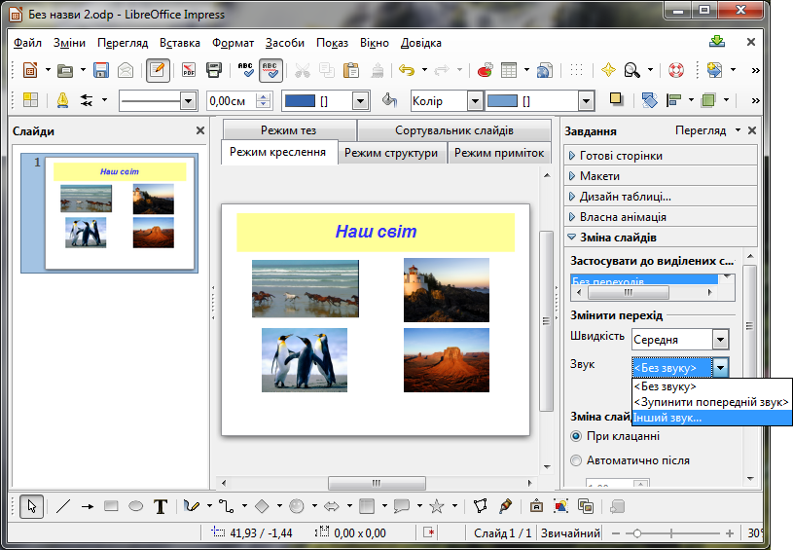Select the Text tool
This screenshot has height=550, width=793.
click(161, 506)
